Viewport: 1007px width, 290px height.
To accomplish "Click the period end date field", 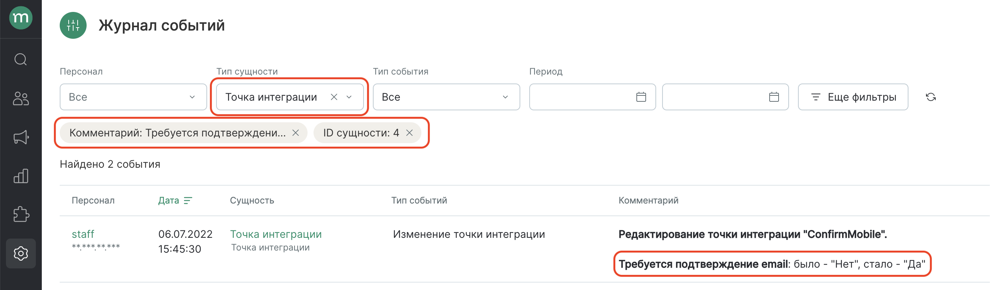I will point(725,97).
